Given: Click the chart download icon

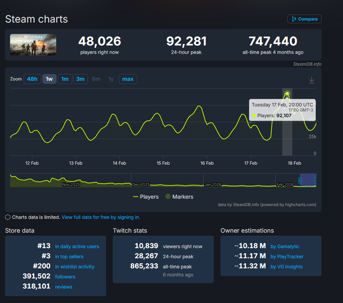Looking at the screenshot, I should (x=312, y=80).
